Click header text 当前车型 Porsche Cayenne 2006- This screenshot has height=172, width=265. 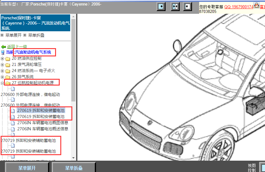51,4
